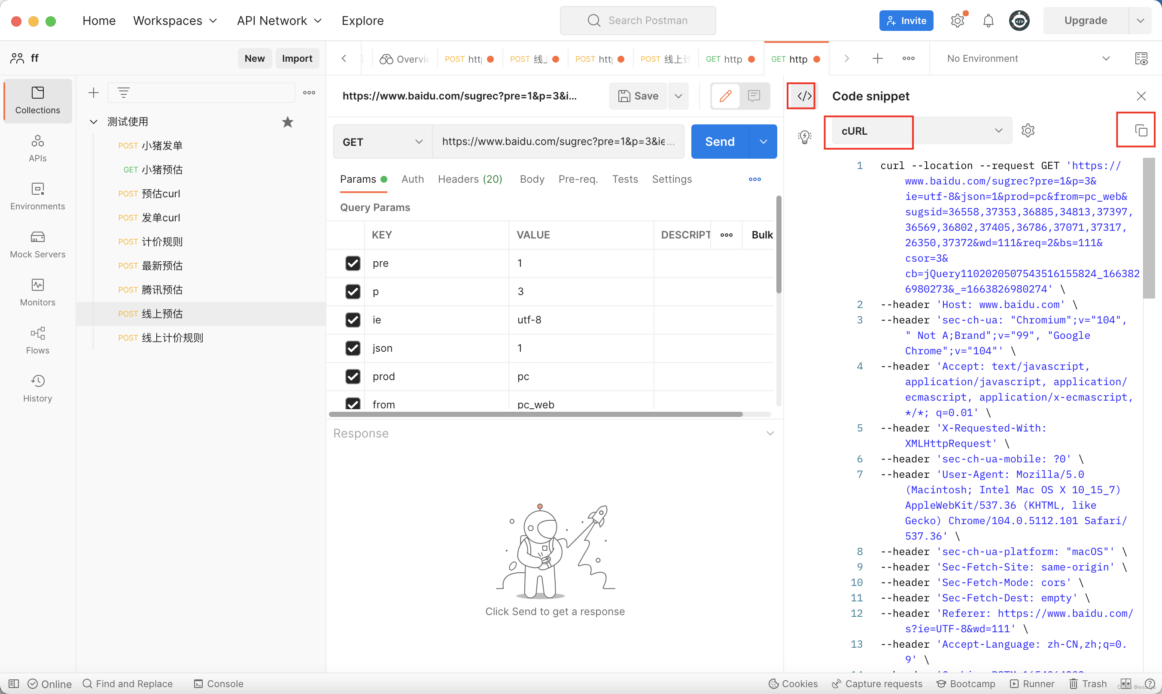
Task: Open collections panel three-dot options
Action: click(309, 93)
